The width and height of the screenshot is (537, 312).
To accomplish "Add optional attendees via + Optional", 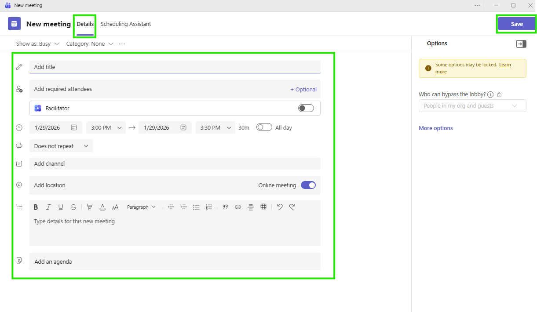I will pyautogui.click(x=303, y=89).
